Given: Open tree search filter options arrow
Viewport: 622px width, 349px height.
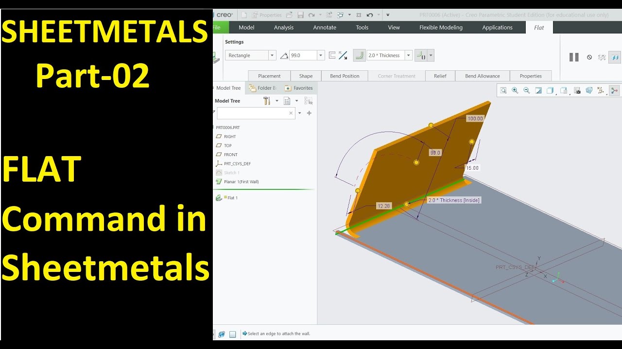Looking at the screenshot, I should coord(300,113).
